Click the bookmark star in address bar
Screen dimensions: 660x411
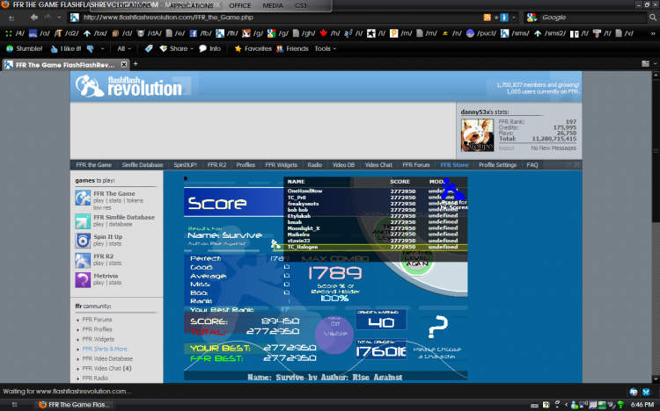click(496, 18)
